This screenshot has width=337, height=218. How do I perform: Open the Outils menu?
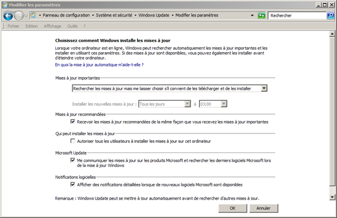pyautogui.click(x=72, y=26)
